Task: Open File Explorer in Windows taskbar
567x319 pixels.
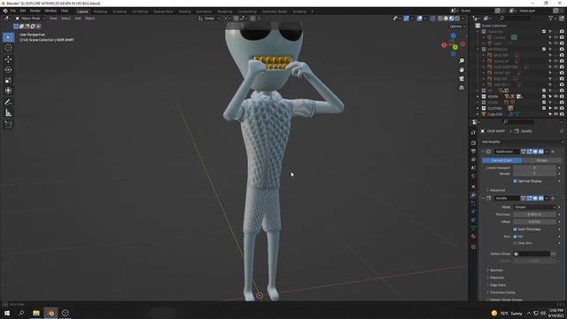Action: pos(35,313)
